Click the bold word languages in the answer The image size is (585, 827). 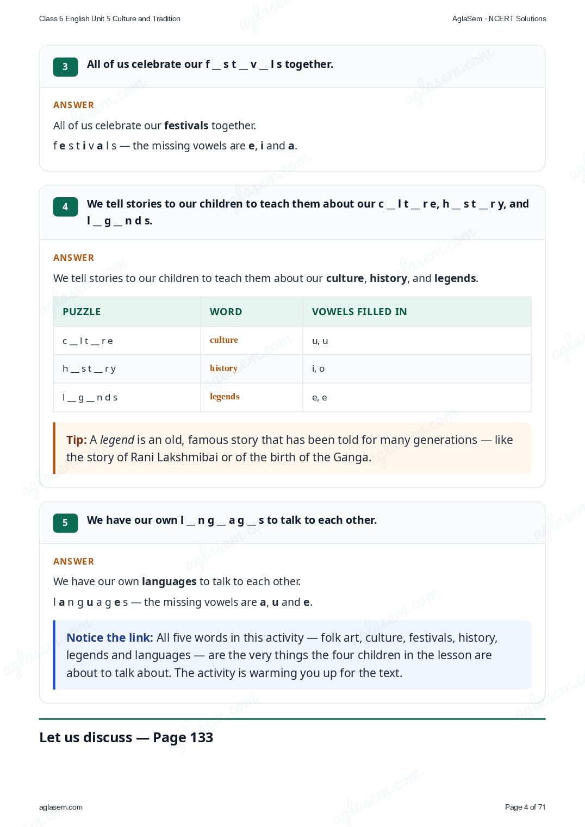169,582
